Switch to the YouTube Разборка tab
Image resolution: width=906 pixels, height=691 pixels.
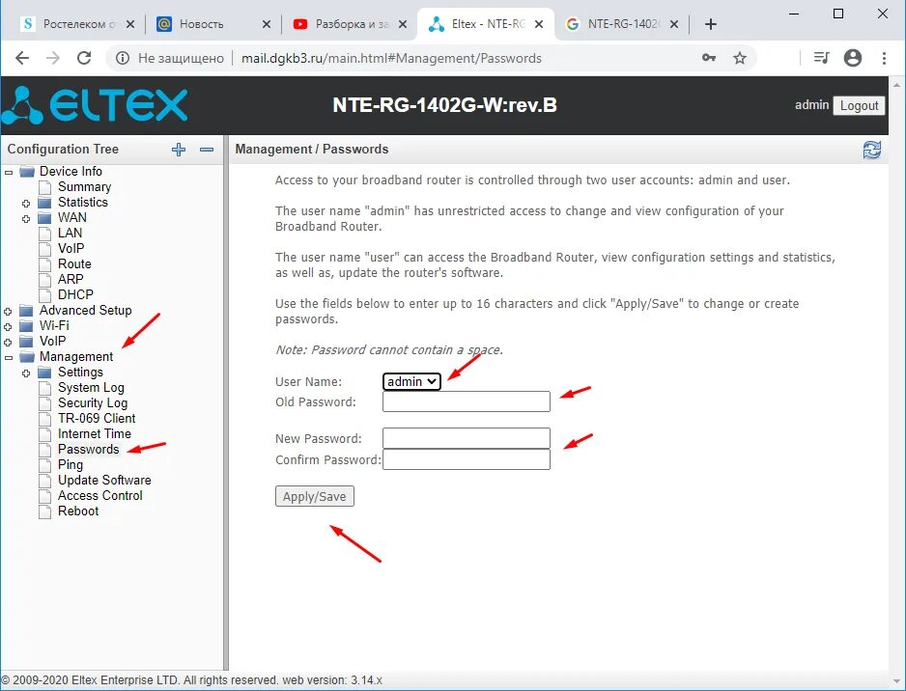point(348,24)
